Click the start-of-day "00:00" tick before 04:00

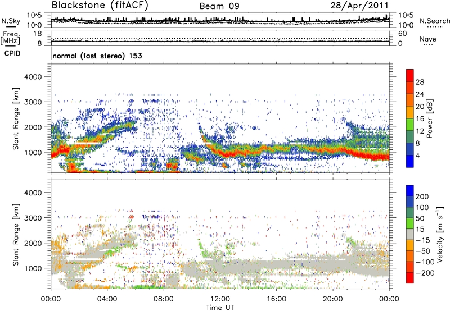point(51,299)
